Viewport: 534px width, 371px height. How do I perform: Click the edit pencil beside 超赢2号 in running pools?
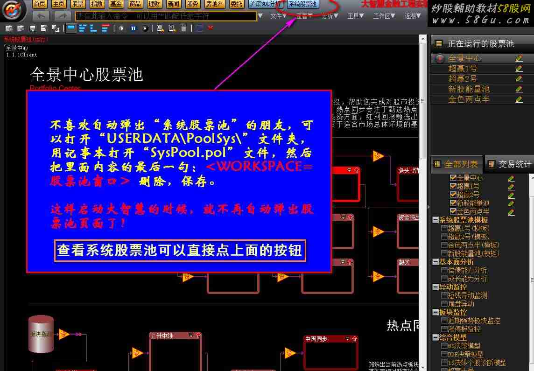tap(519, 78)
